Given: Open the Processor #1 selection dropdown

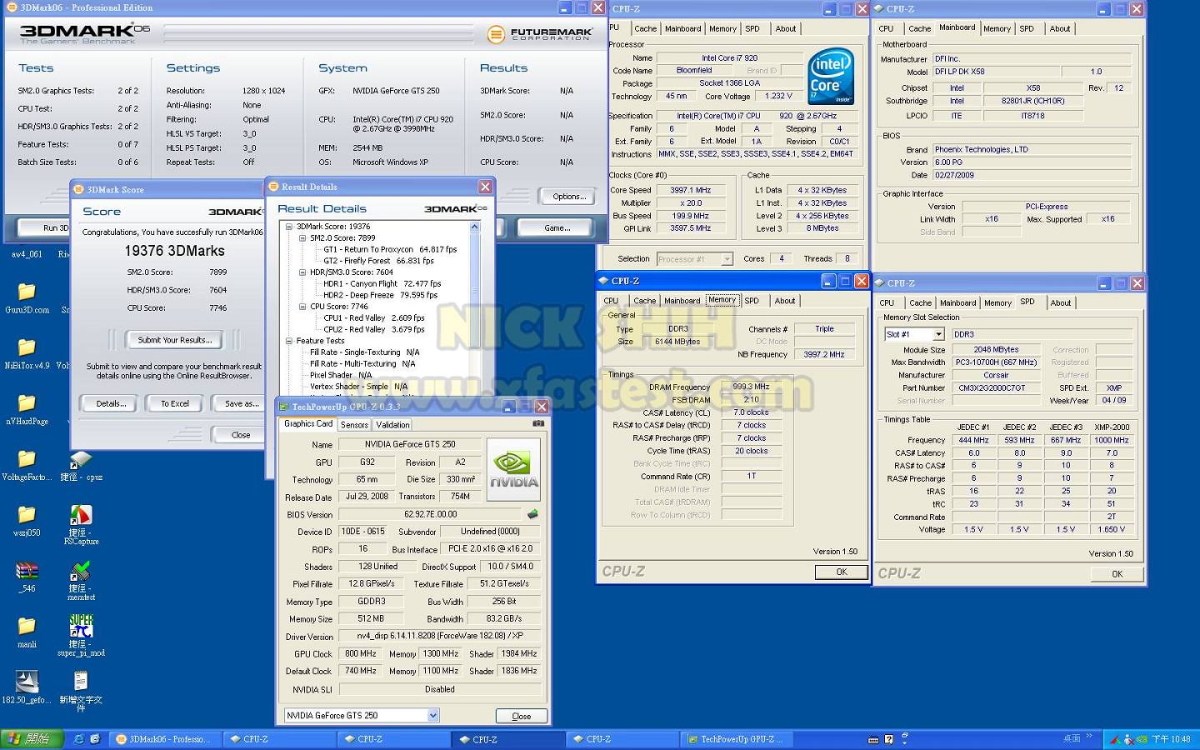Looking at the screenshot, I should point(727,259).
